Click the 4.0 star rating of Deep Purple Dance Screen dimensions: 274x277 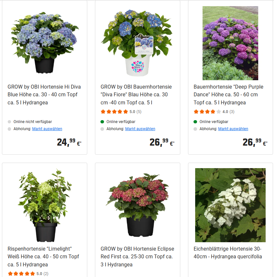pos(214,112)
